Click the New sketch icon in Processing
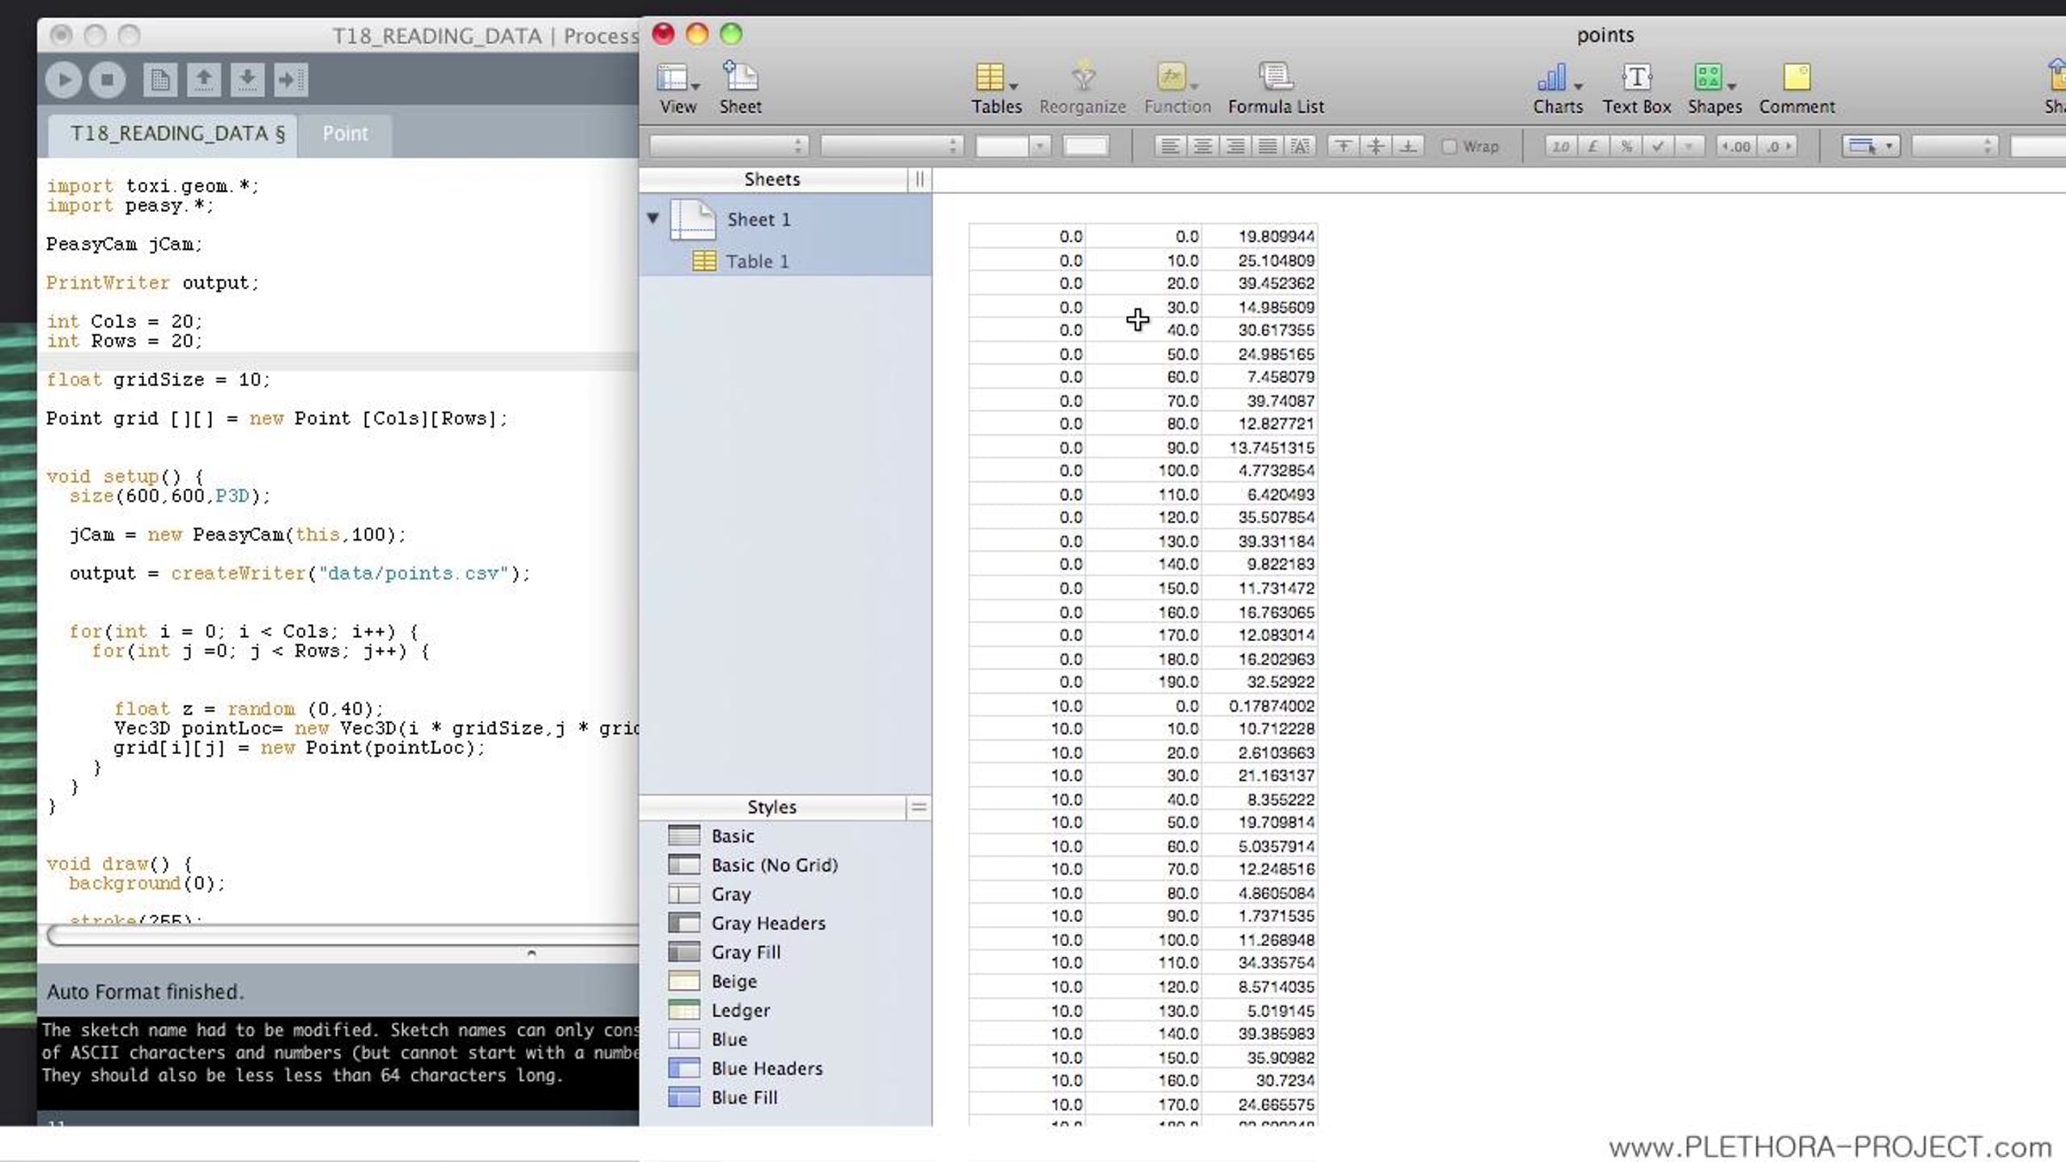Screen dimensions: 2066x1162 click(159, 80)
